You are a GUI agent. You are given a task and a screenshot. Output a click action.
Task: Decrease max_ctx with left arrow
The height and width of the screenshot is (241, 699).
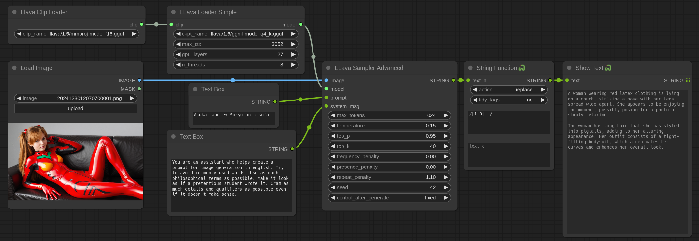click(x=178, y=44)
